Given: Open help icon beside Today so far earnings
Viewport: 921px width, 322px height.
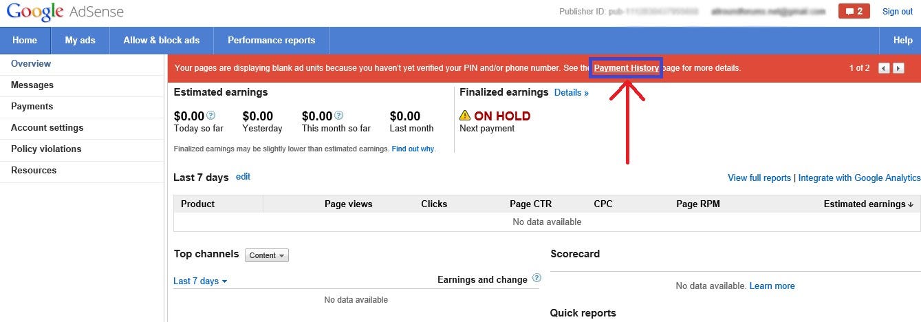Looking at the screenshot, I should [211, 116].
